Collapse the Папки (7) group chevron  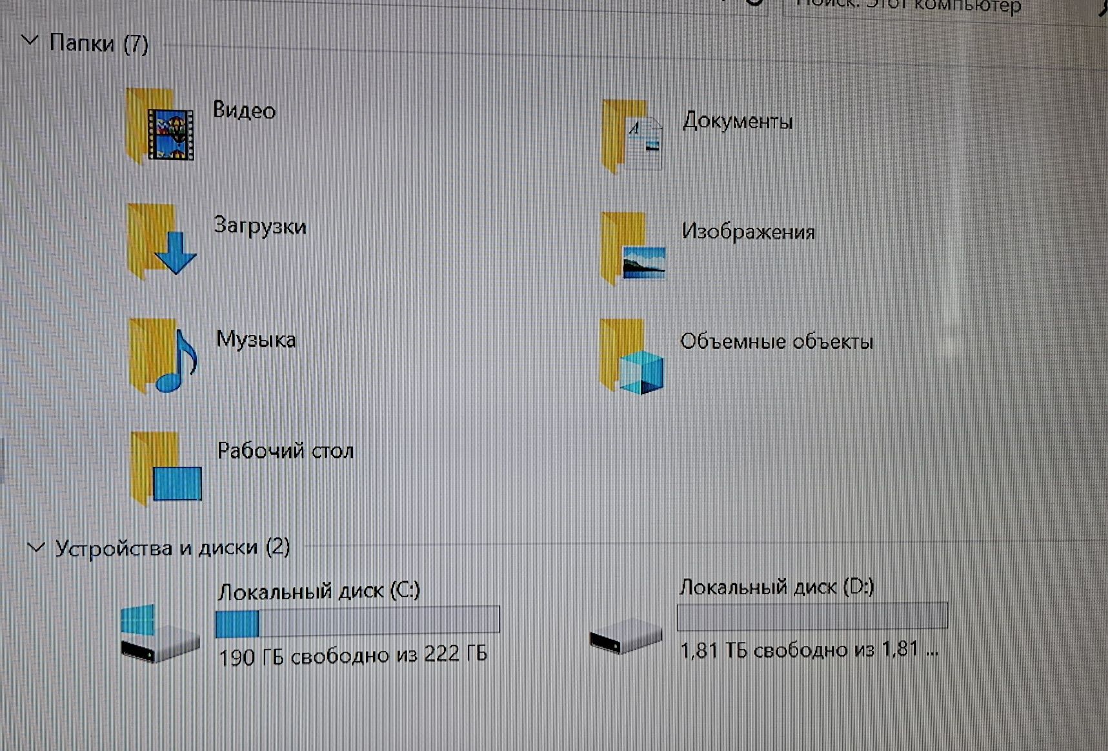[30, 41]
